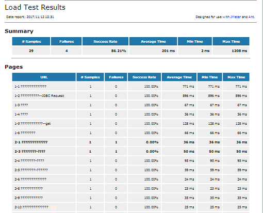Click the date report text
Image resolution: width=263 pixels, height=213 pixels.
tap(30, 17)
